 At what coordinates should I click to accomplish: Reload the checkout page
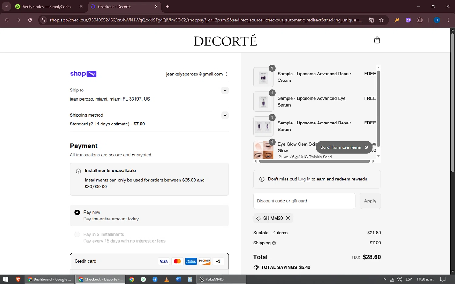coord(30,20)
